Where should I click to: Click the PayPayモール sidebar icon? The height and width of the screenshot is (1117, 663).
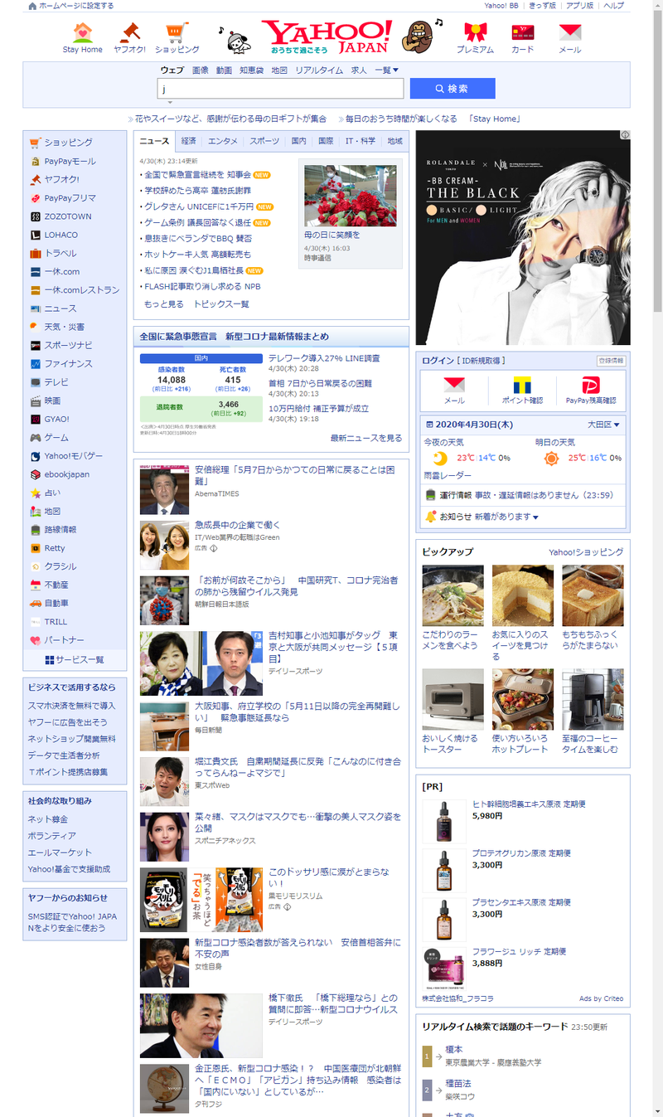[x=36, y=161]
